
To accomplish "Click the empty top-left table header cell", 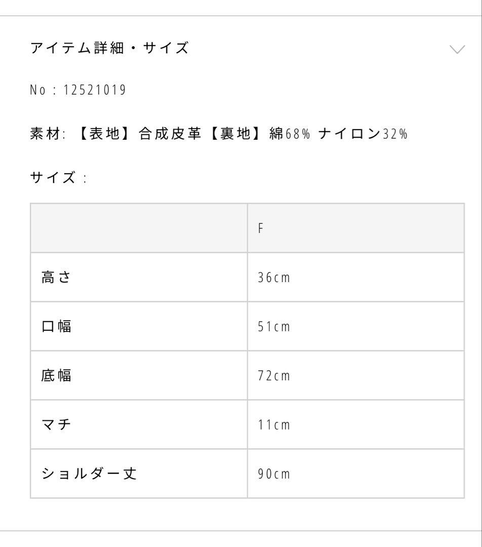I will pos(139,228).
